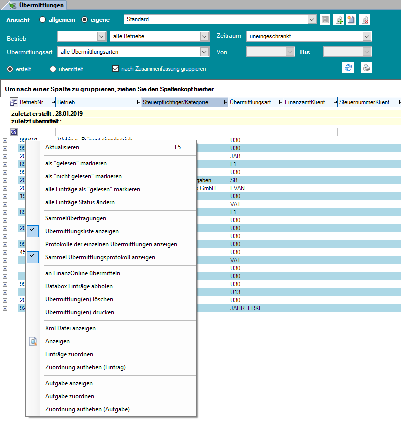Open the Standard view dropdown
401x437 pixels.
[x=312, y=20]
